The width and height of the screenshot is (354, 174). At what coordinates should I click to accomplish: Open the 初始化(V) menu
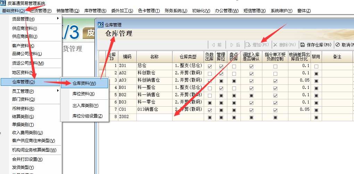pos(201,11)
